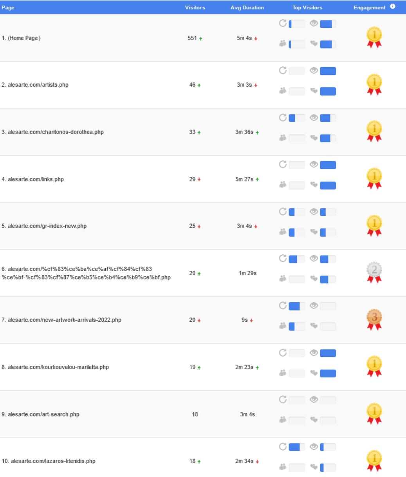The width and height of the screenshot is (406, 477).
Task: Click the eye progress bar in Home Page row
Action: click(328, 24)
